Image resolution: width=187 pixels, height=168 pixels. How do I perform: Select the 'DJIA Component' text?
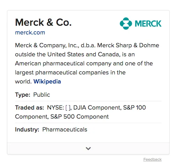(97, 107)
